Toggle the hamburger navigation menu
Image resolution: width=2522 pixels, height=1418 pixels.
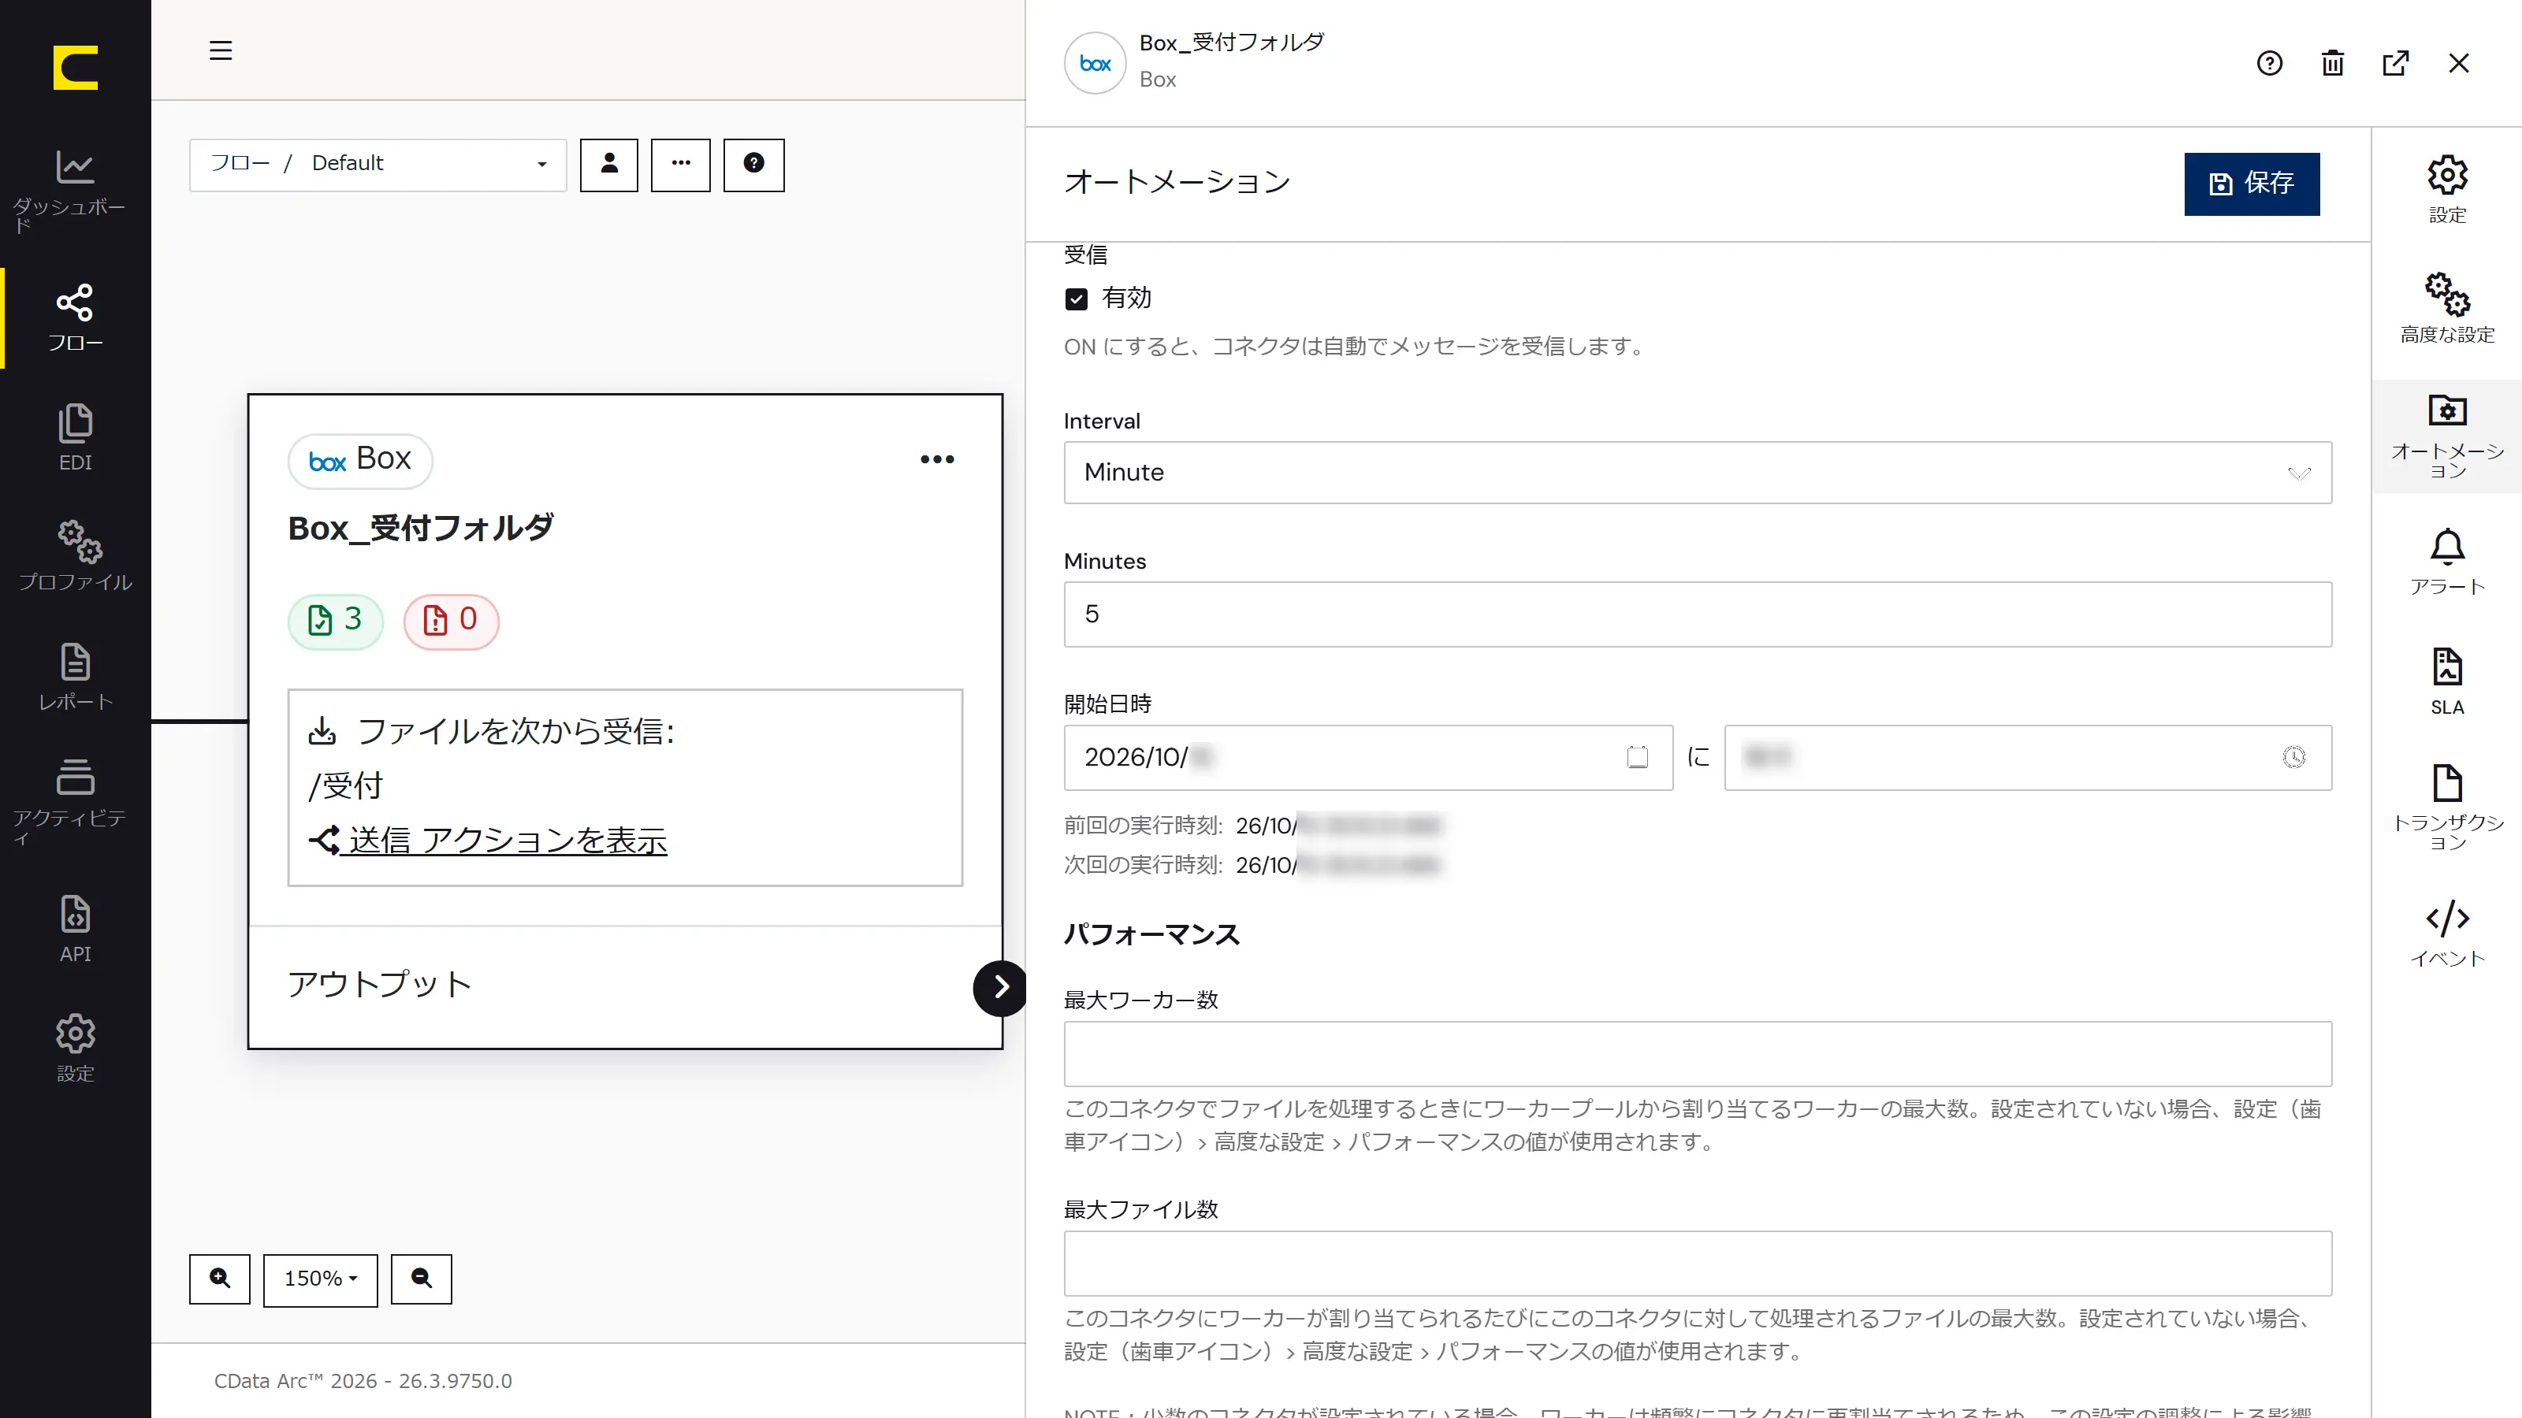[x=221, y=51]
